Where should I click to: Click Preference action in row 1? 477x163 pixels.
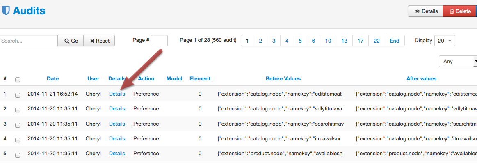click(146, 94)
